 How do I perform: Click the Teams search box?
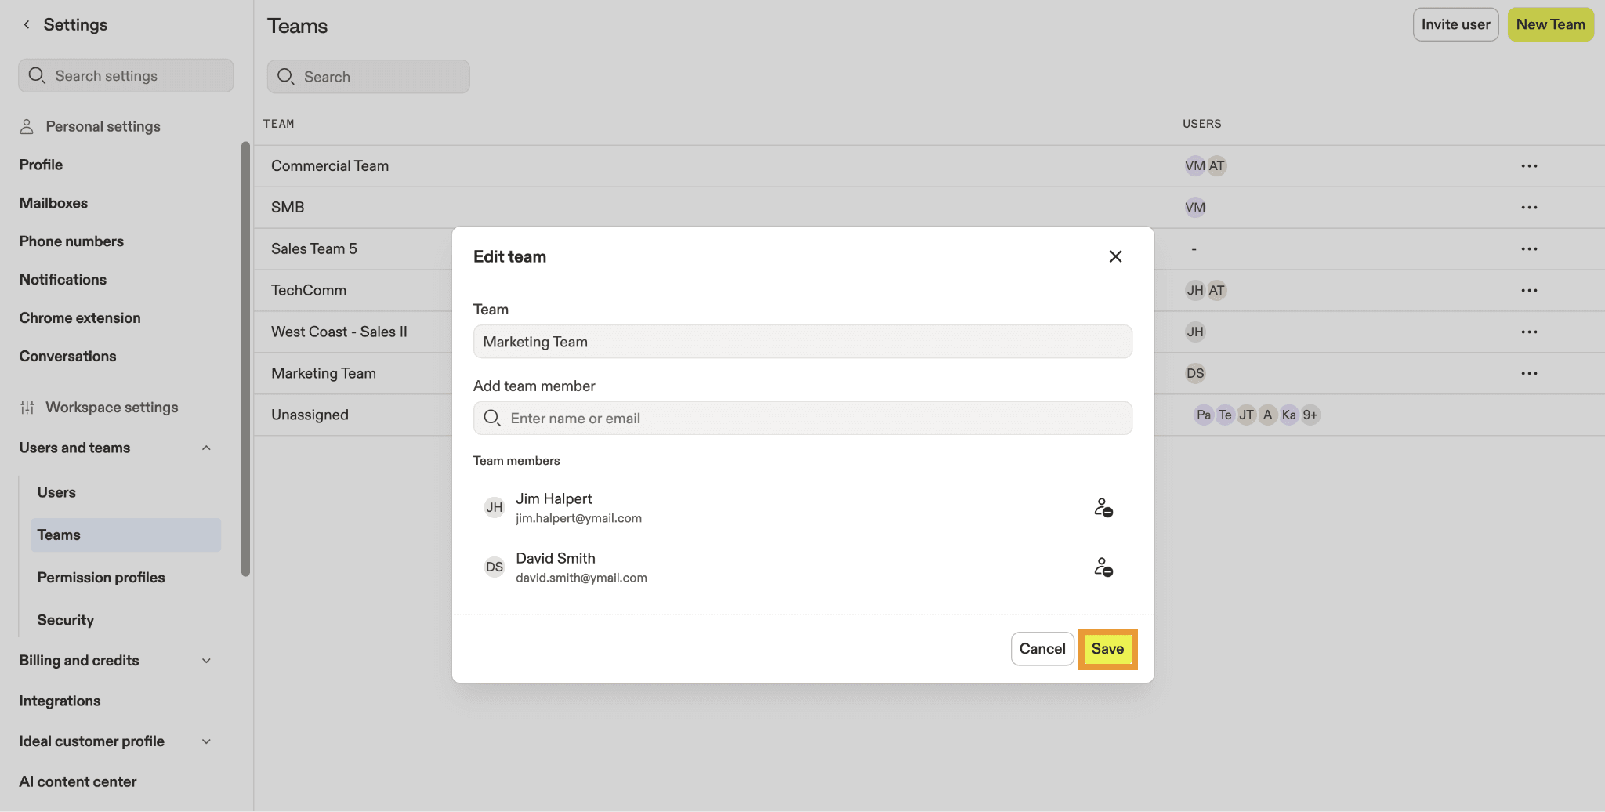[x=368, y=77]
